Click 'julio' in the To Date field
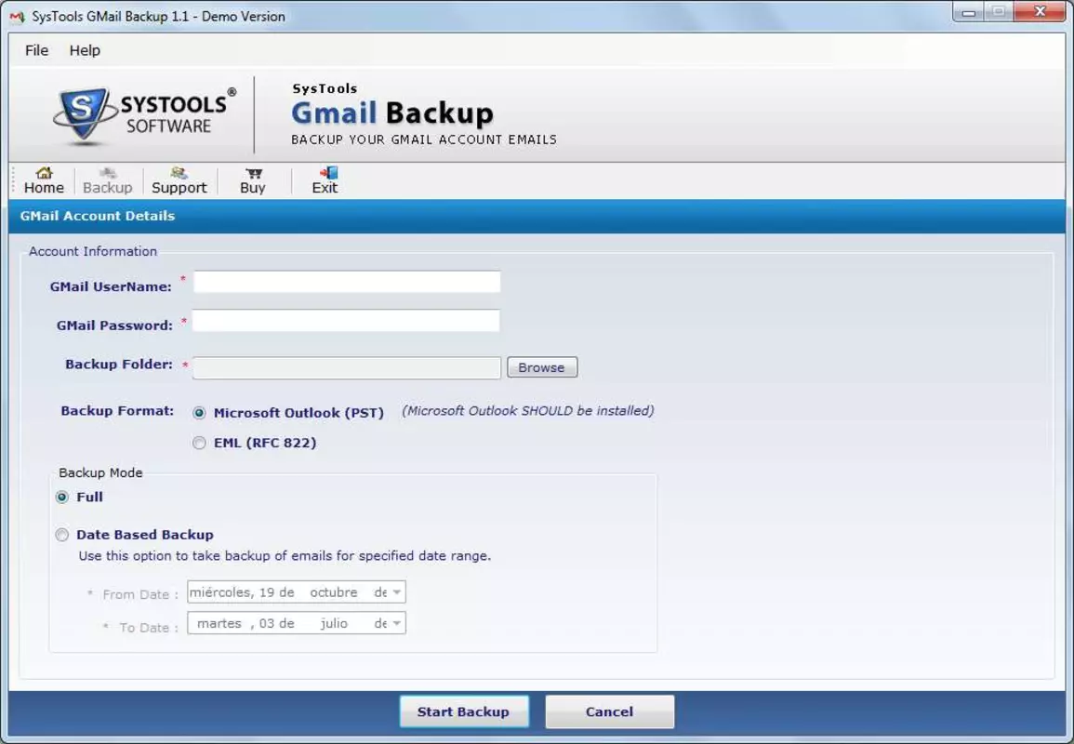The height and width of the screenshot is (744, 1074). coord(334,623)
